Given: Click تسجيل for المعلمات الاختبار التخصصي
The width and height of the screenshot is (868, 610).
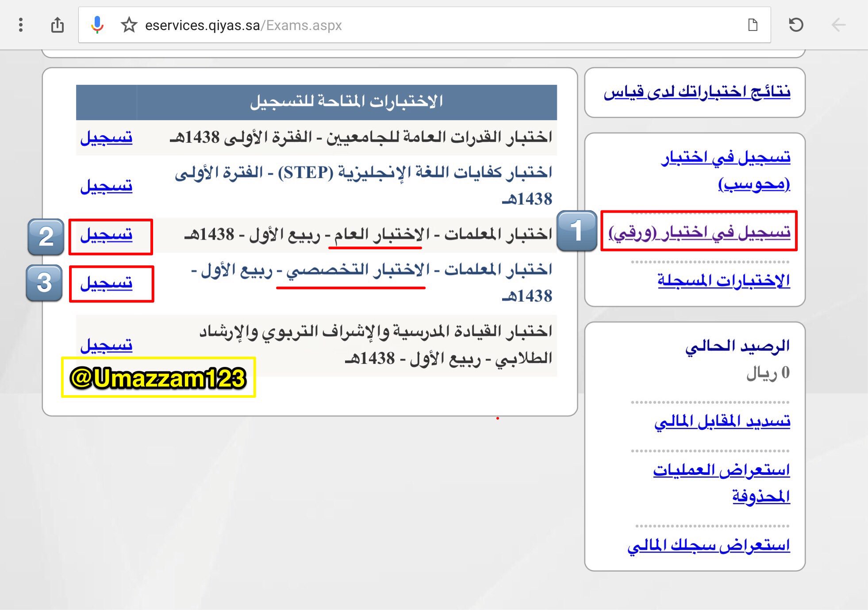Looking at the screenshot, I should [106, 283].
